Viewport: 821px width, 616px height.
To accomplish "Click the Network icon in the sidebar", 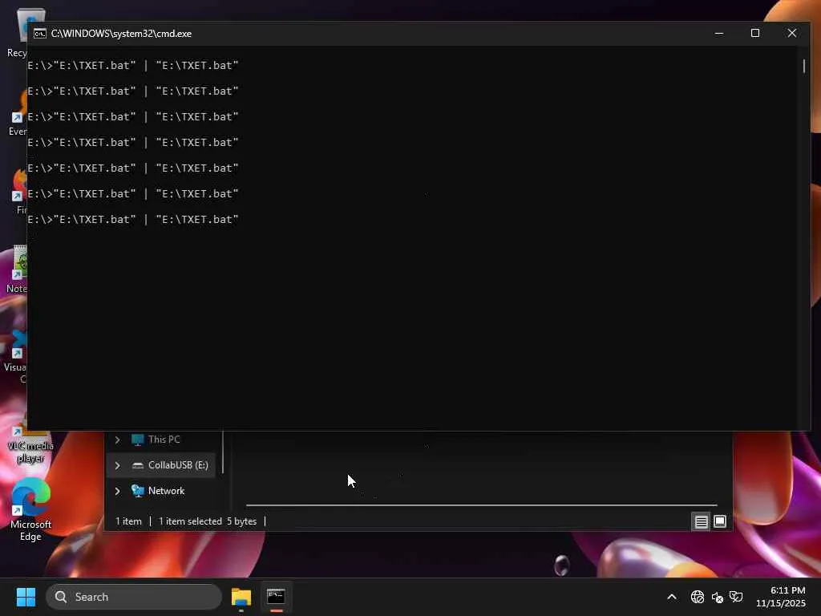I will coord(138,490).
